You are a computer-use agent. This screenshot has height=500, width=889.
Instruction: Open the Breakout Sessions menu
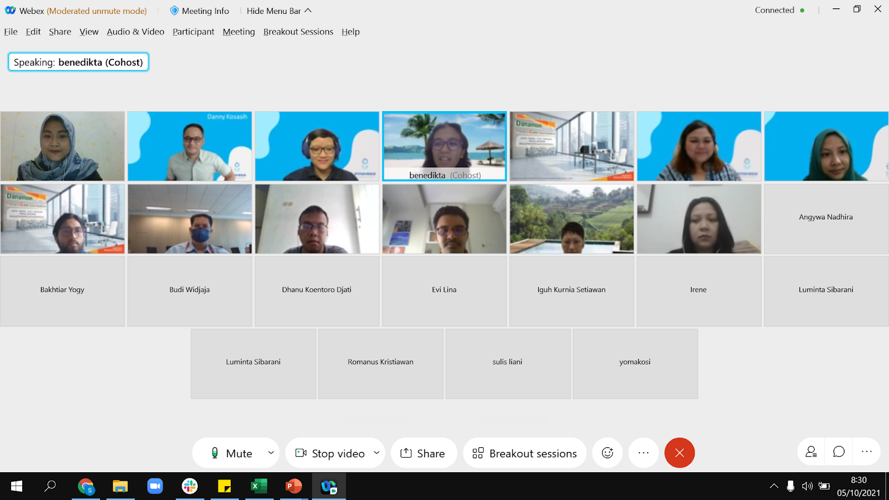298,32
